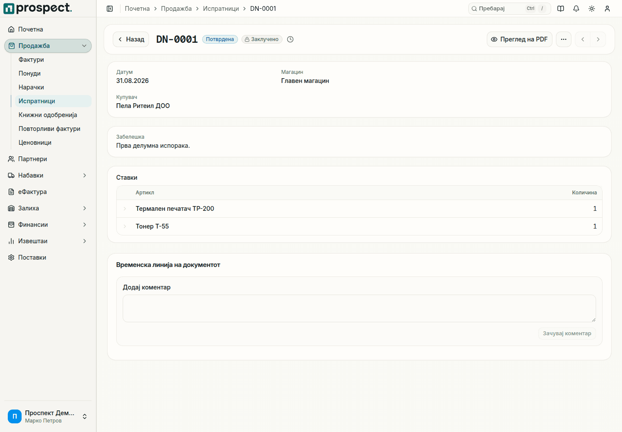The width and height of the screenshot is (622, 432).
Task: Focus the Пребарај search field
Action: (x=509, y=9)
